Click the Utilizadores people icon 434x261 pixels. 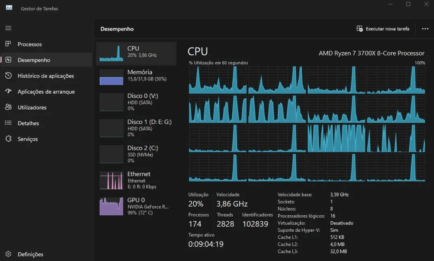coord(8,107)
